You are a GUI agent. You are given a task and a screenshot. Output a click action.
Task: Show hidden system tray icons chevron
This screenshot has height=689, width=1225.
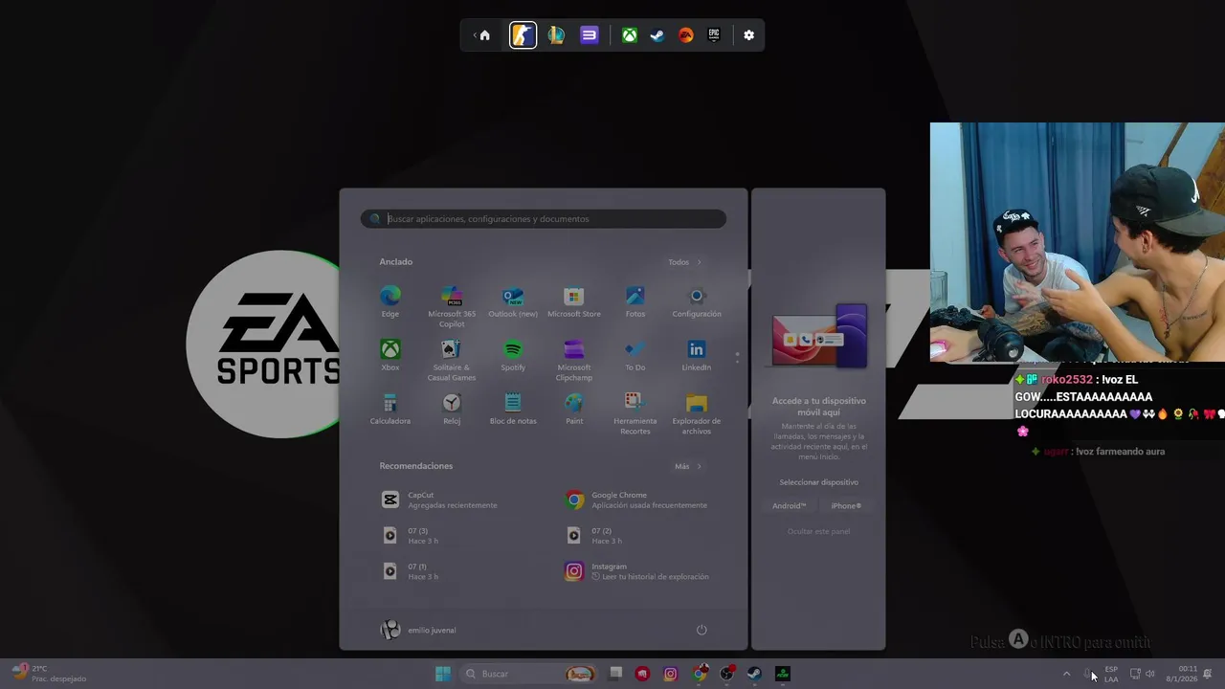pyautogui.click(x=1066, y=674)
